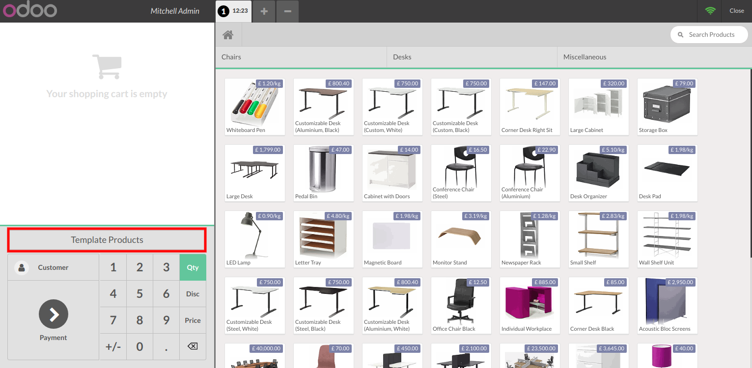Remove current order with minus button
This screenshot has height=368, width=752.
click(287, 11)
